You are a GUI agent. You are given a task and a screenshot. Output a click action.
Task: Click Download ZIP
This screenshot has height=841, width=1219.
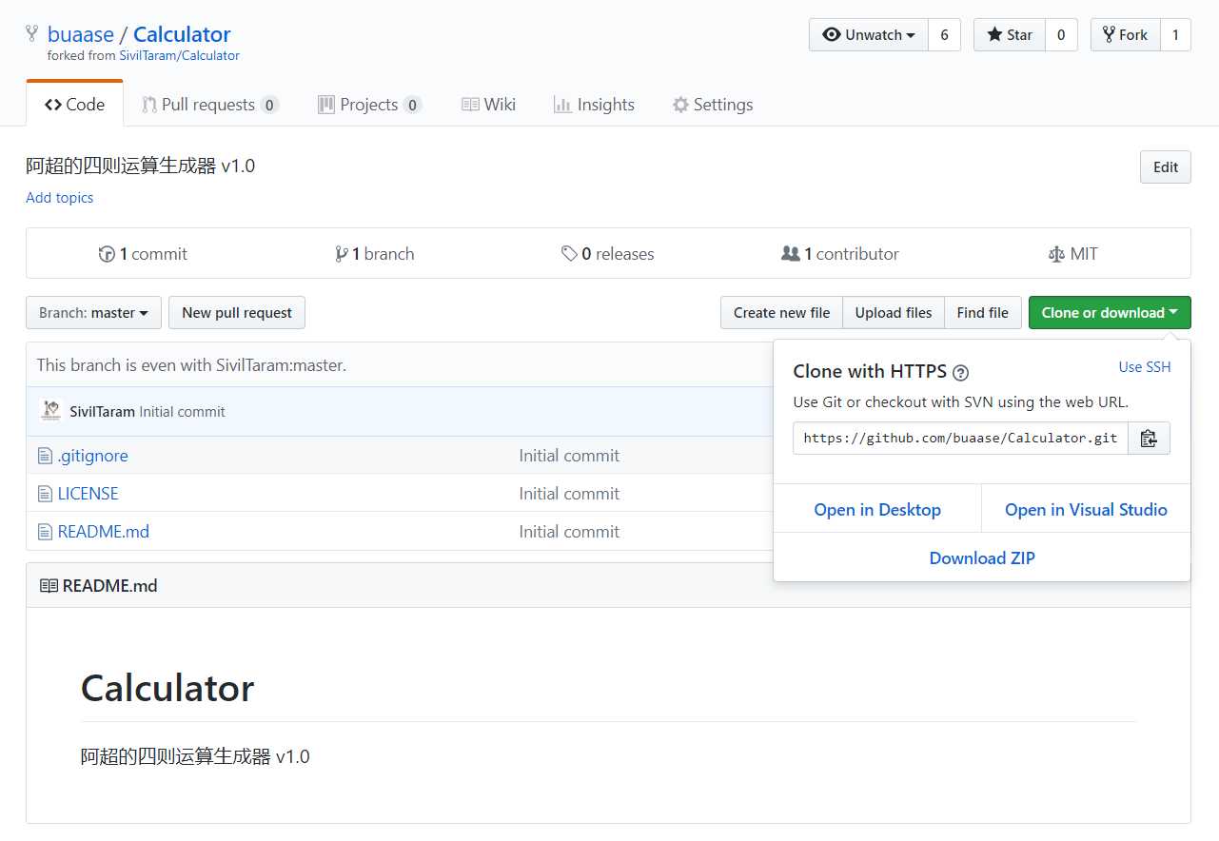click(x=982, y=558)
